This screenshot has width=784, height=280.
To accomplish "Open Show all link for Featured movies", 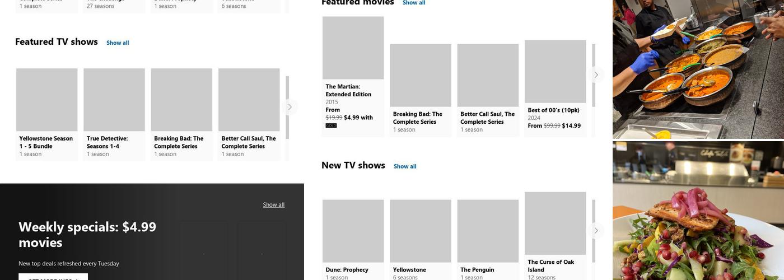I will point(414,3).
